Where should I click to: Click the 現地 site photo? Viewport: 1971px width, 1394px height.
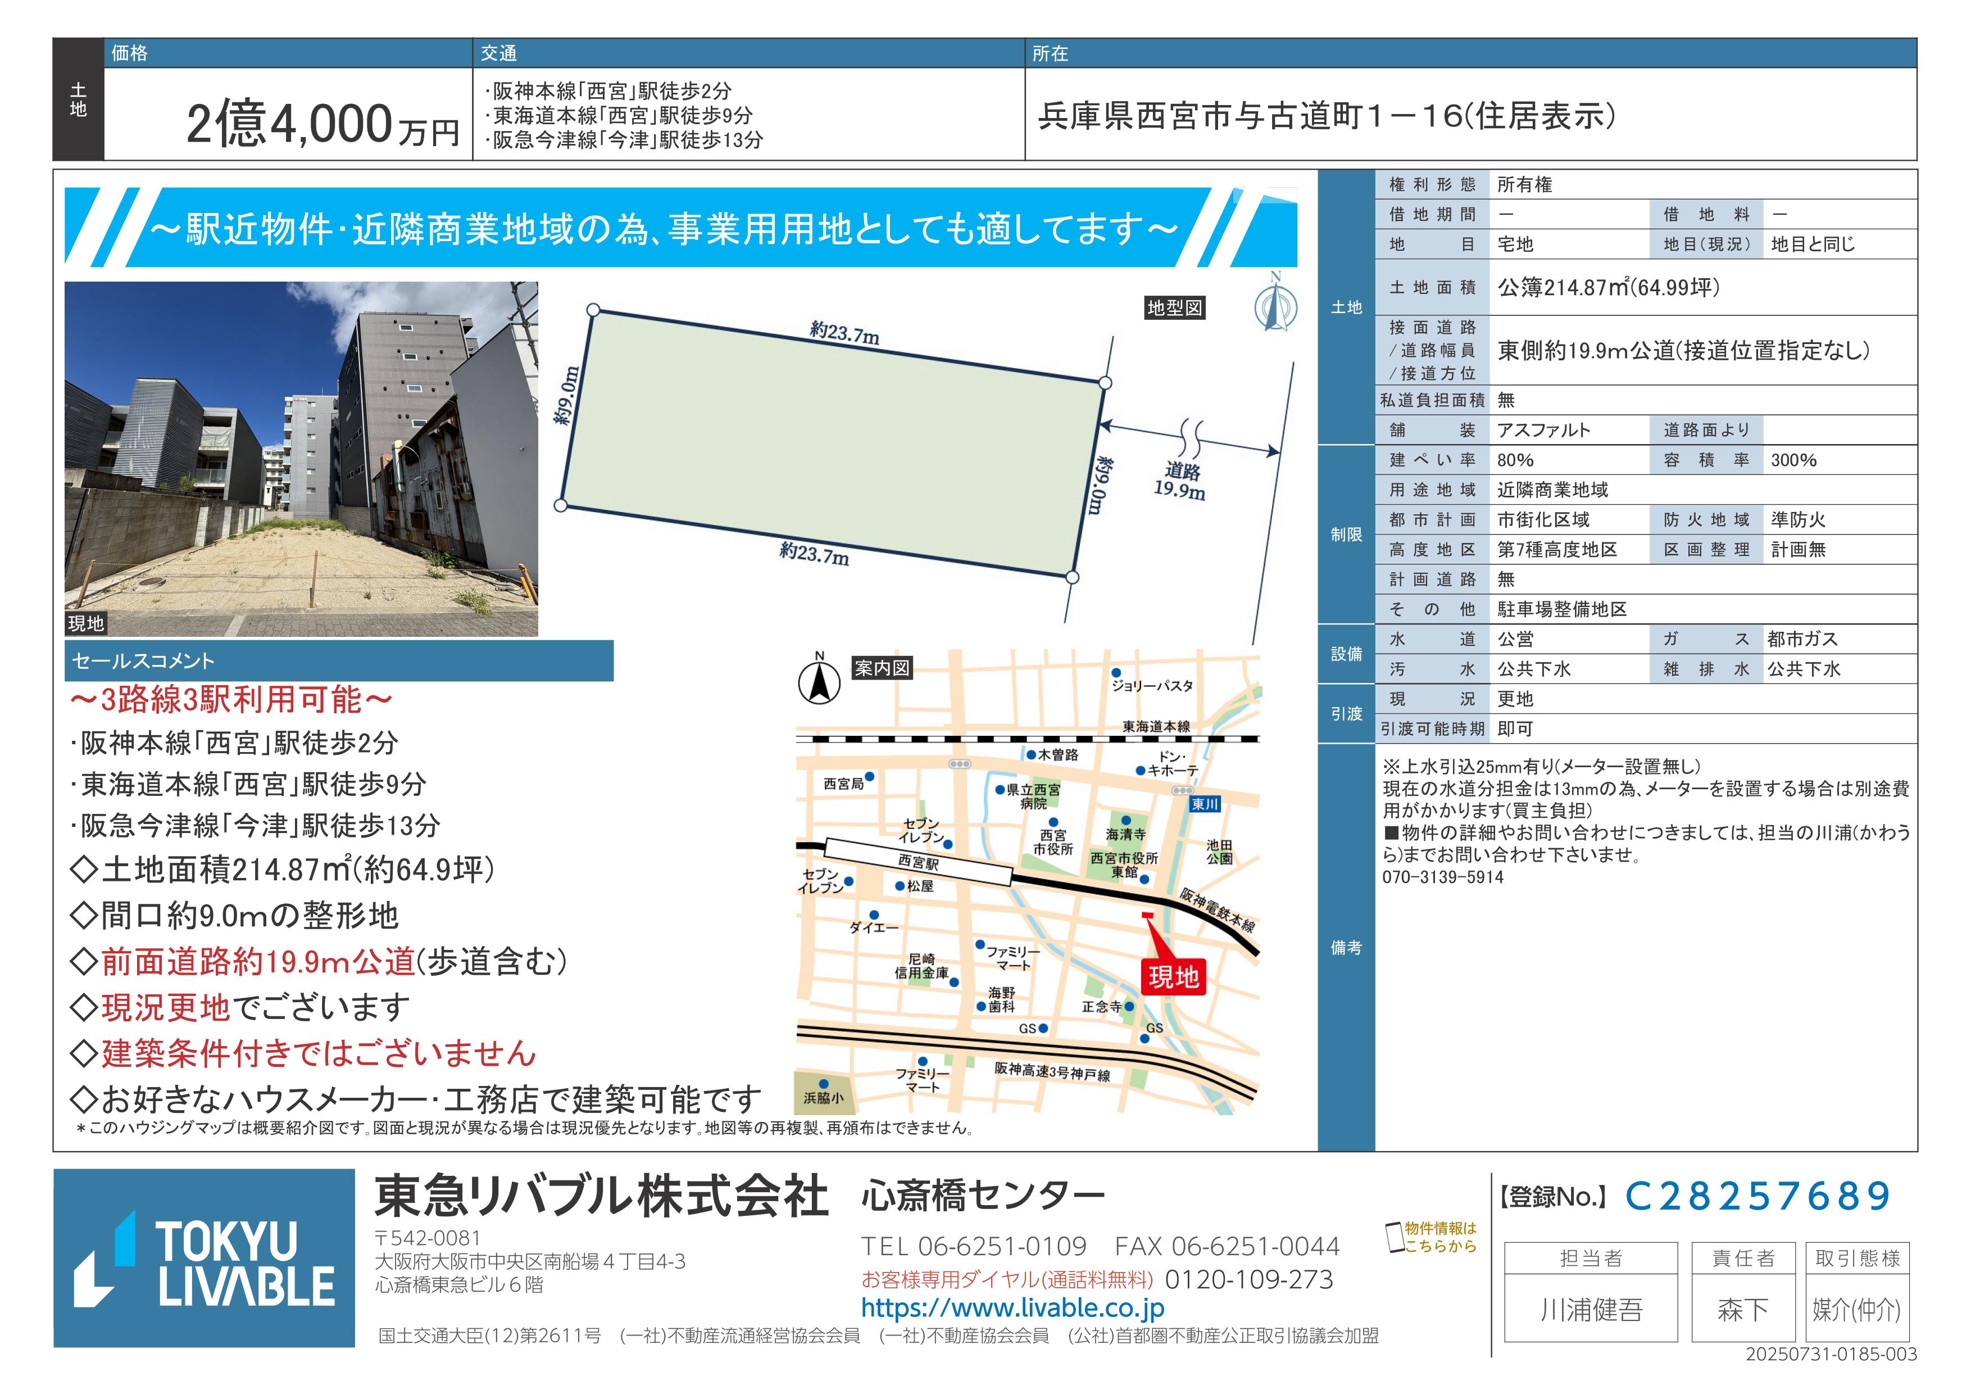coord(301,459)
